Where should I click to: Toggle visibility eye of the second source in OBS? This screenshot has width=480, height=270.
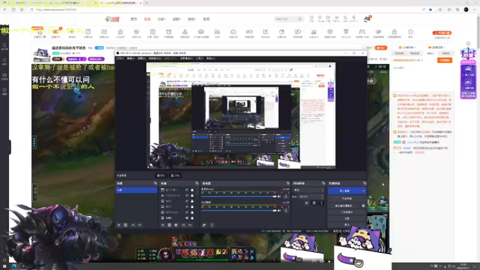[x=187, y=196]
